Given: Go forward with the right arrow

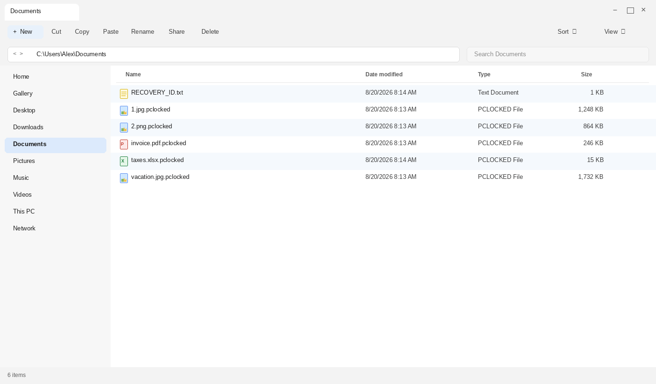Looking at the screenshot, I should 21,54.
